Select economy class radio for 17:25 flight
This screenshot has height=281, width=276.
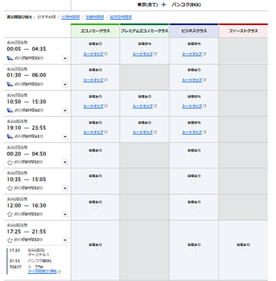tap(95, 250)
